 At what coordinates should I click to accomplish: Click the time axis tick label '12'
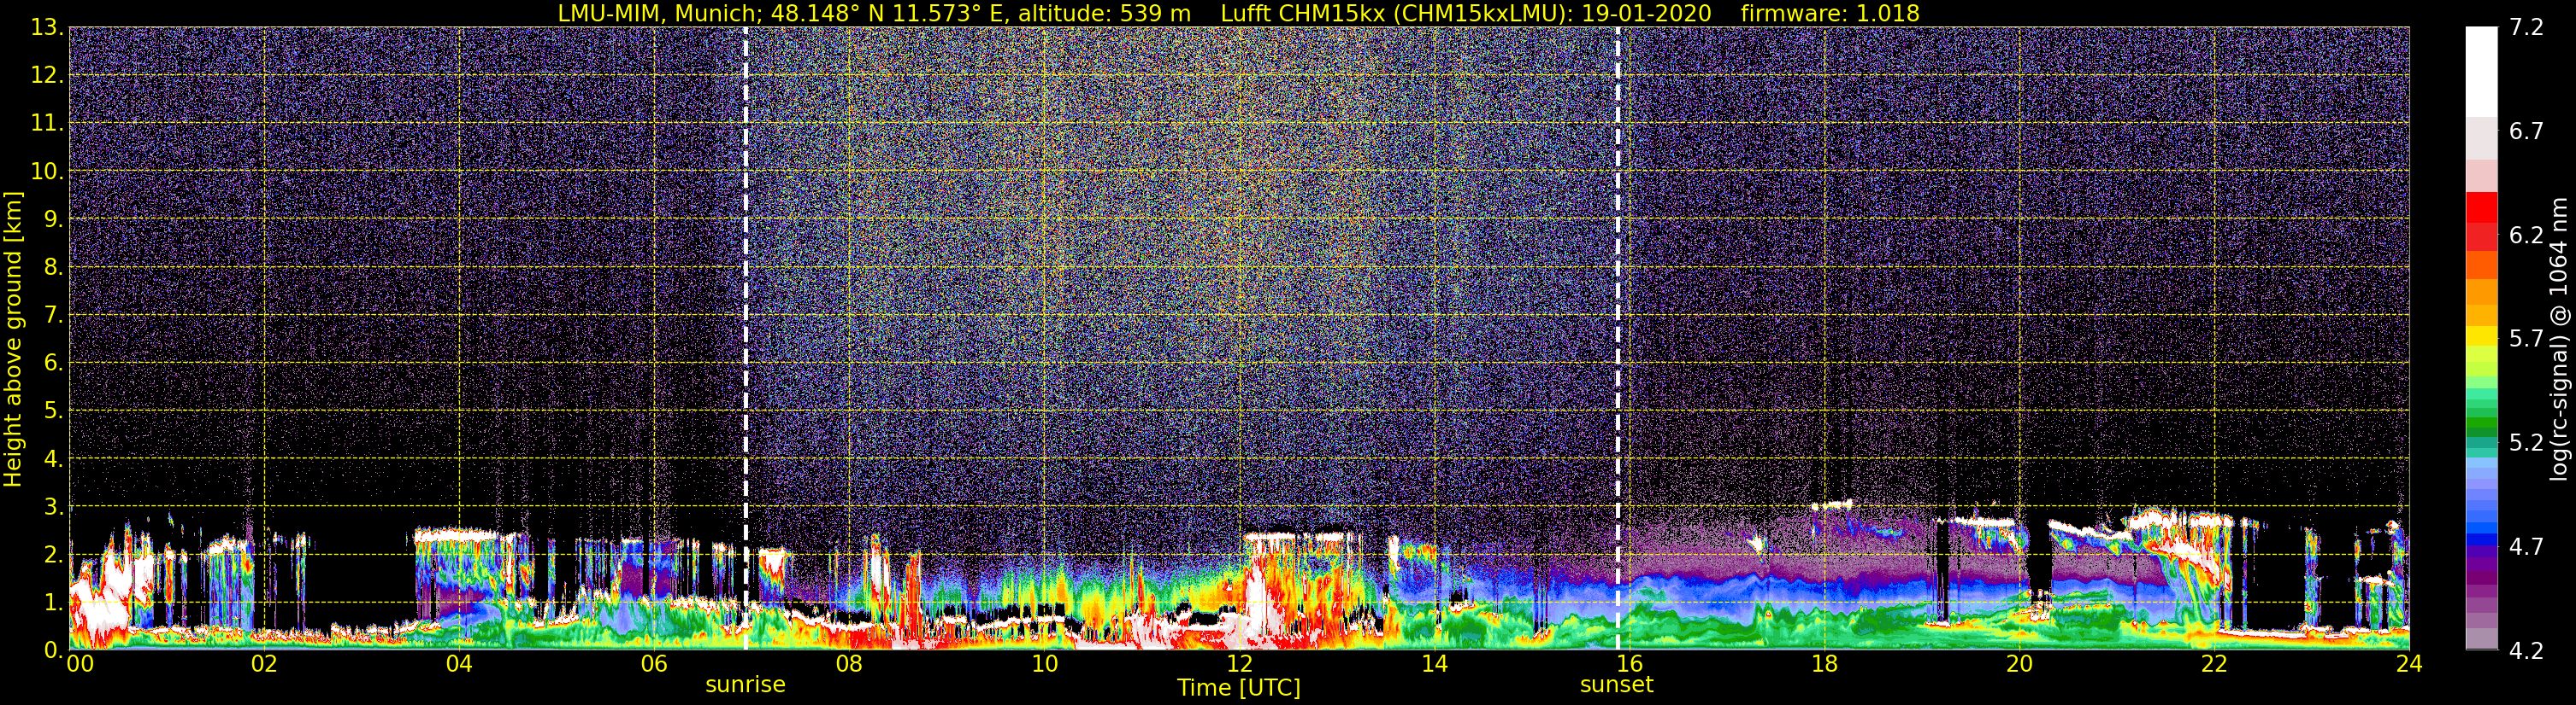(x=1239, y=664)
